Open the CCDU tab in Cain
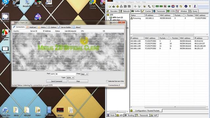 [x=171, y=11]
